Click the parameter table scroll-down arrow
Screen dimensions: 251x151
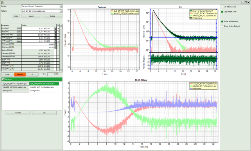tap(61, 71)
